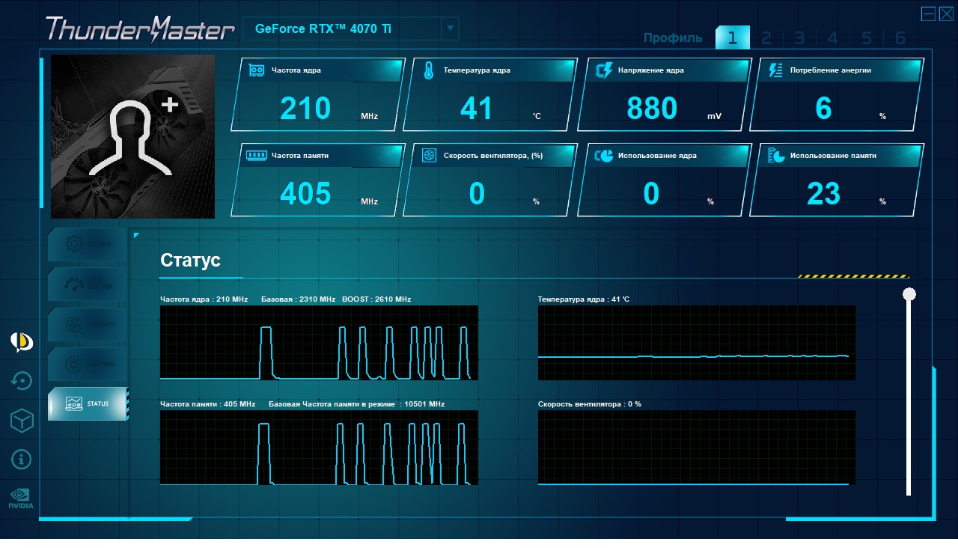This screenshot has height=548, width=958.
Task: Switch to profile 2
Action: [766, 38]
